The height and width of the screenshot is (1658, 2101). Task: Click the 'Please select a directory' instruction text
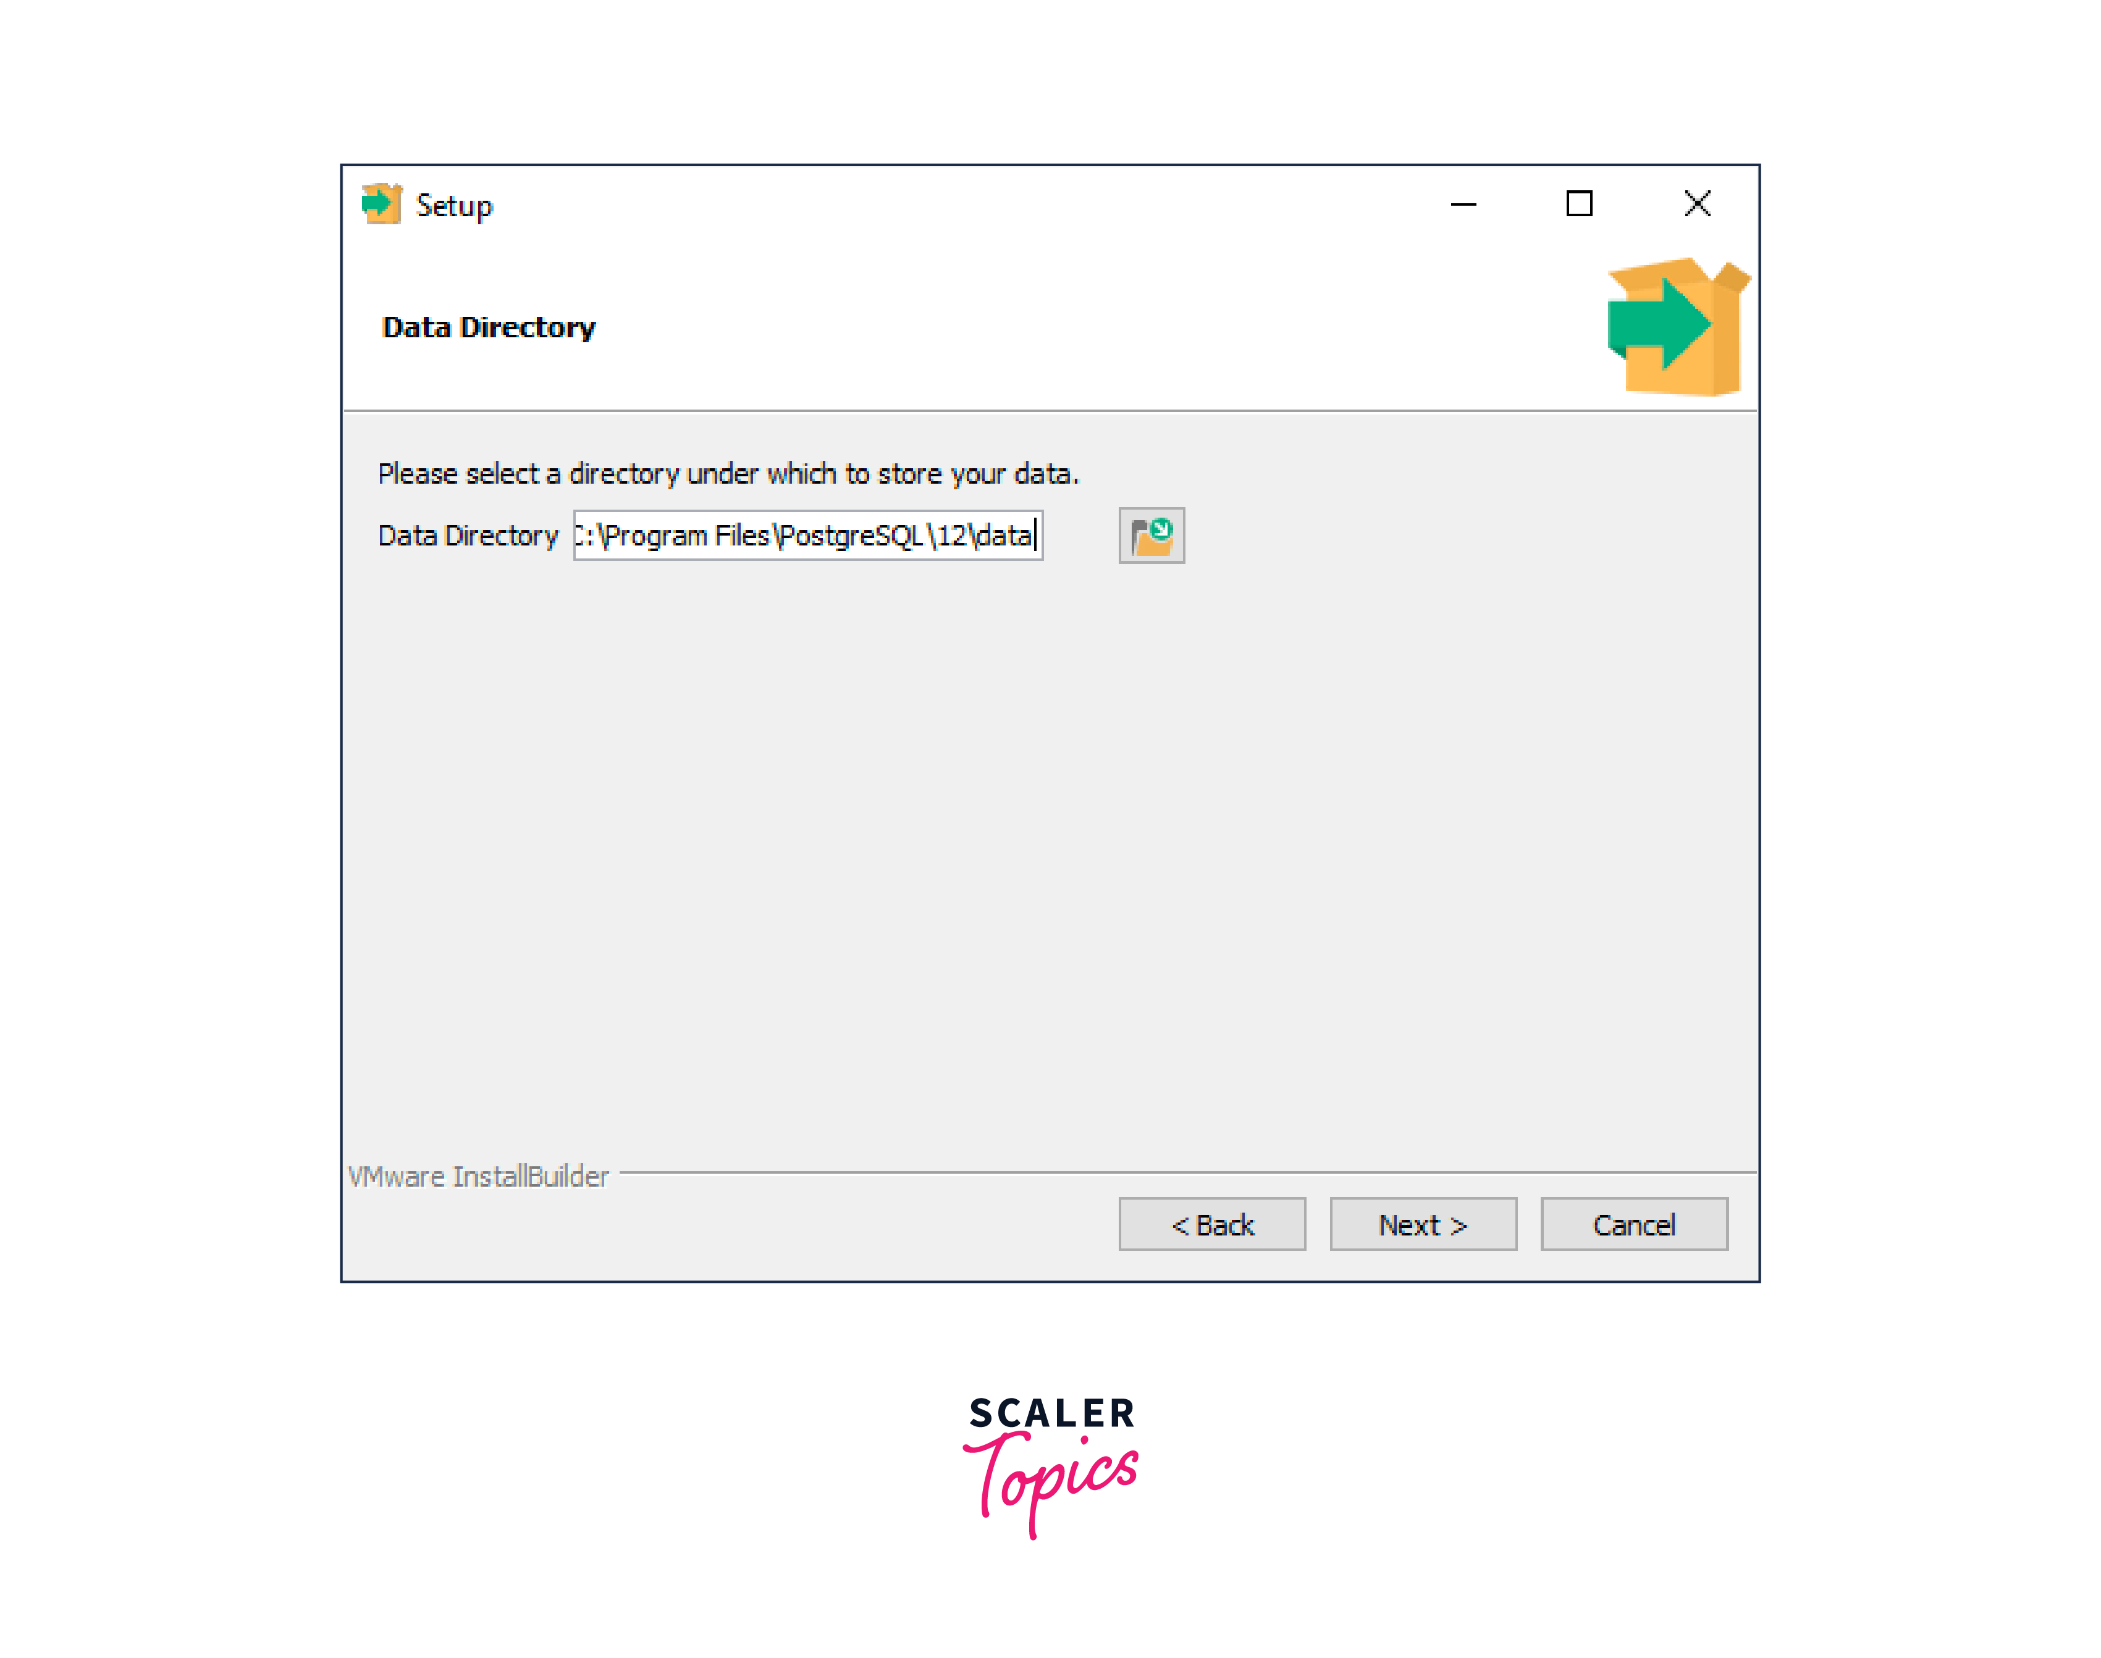728,474
